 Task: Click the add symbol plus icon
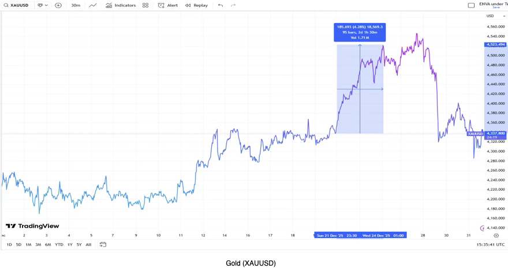coord(58,5)
